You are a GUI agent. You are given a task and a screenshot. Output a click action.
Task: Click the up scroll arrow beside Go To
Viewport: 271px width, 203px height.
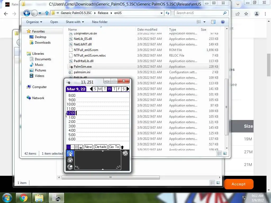pyautogui.click(x=122, y=147)
